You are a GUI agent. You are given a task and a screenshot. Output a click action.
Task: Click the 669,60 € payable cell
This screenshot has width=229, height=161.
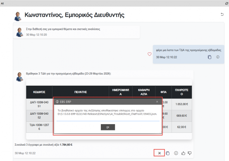pos(181,115)
